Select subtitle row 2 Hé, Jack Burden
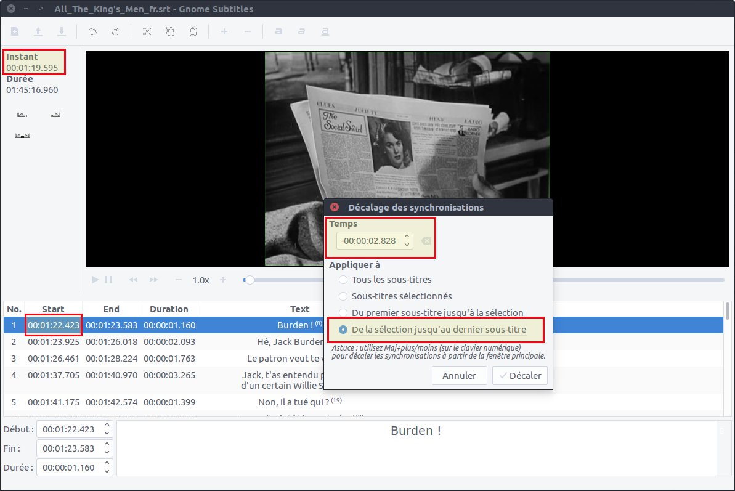 pyautogui.click(x=164, y=342)
